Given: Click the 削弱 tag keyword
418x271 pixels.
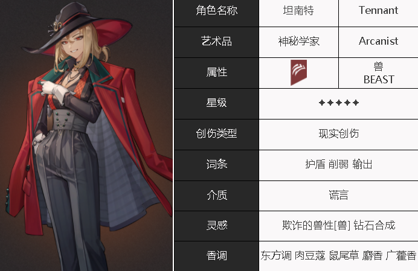Looking at the screenshot, I should 338,164.
